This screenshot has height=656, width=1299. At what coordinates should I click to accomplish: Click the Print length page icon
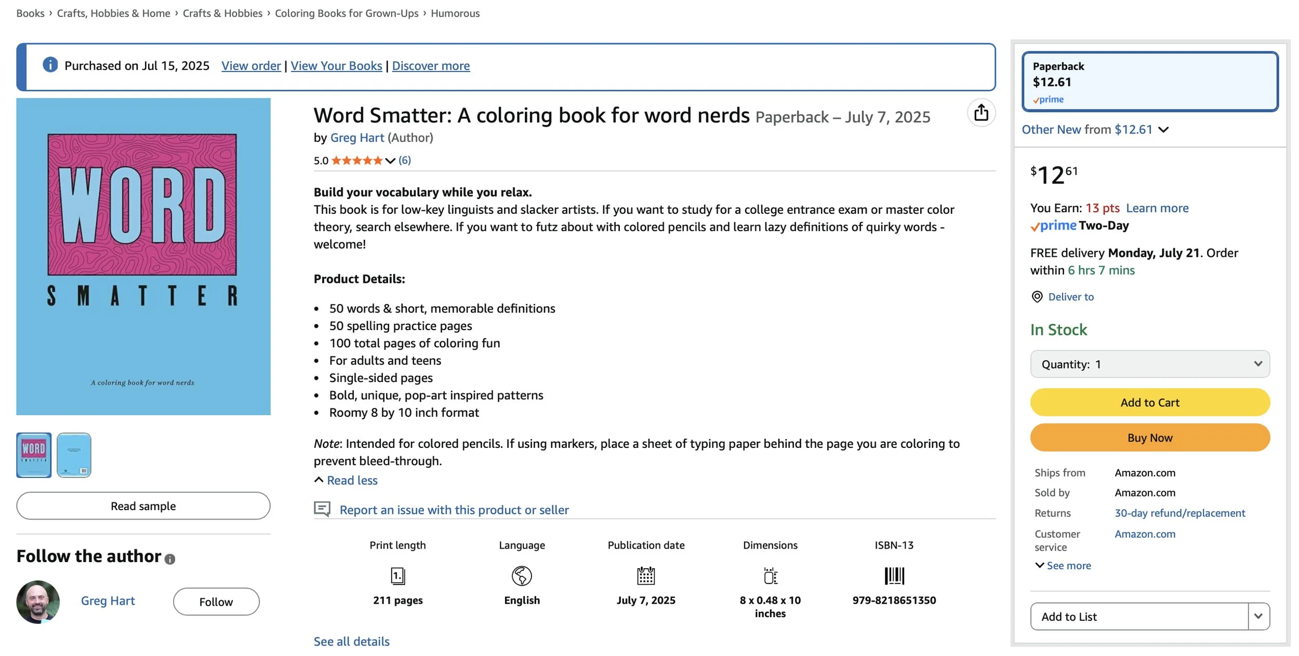397,576
